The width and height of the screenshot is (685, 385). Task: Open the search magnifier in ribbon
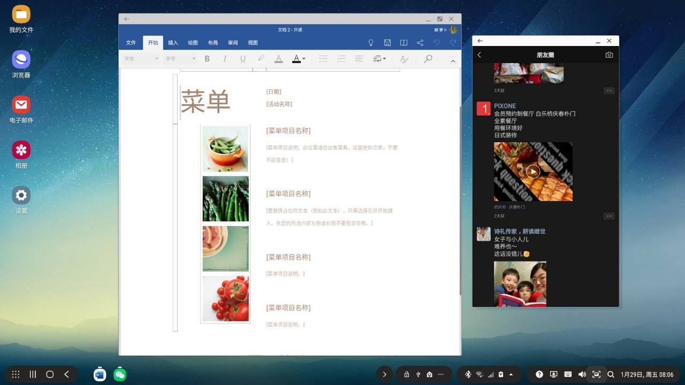pos(428,59)
